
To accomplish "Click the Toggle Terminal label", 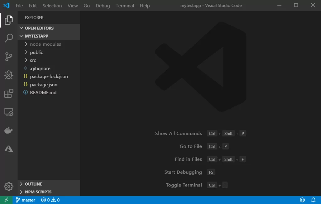I will point(184,185).
